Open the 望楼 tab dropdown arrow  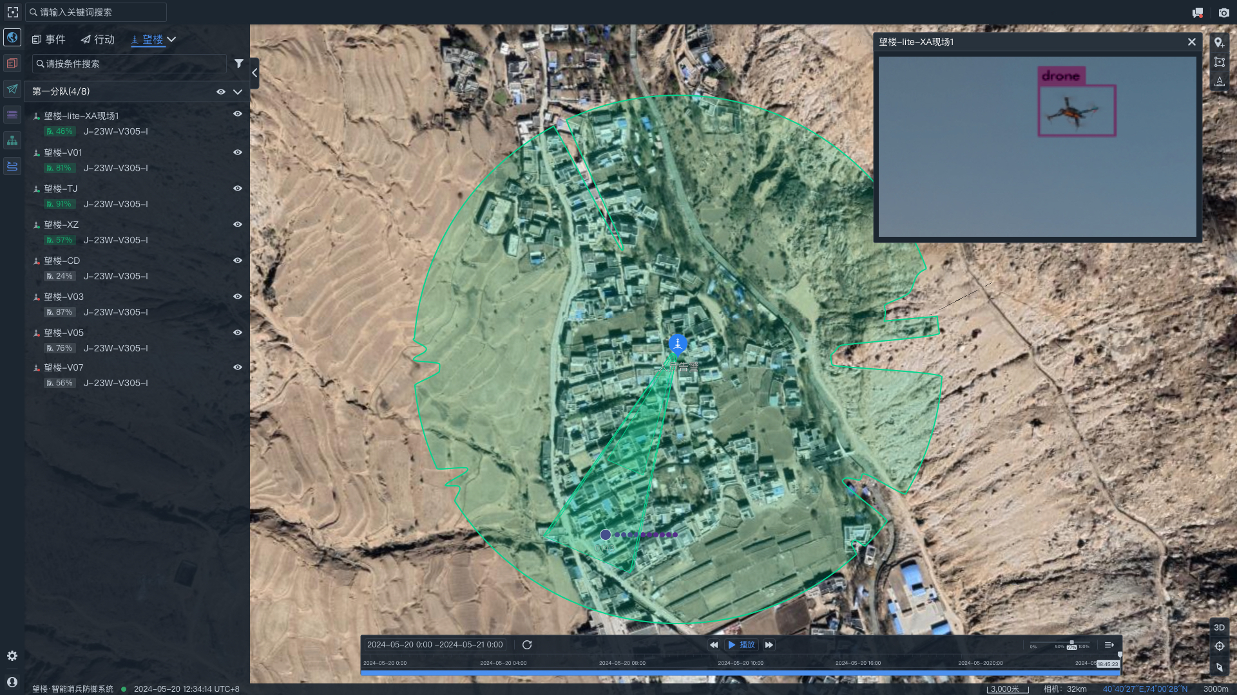171,39
